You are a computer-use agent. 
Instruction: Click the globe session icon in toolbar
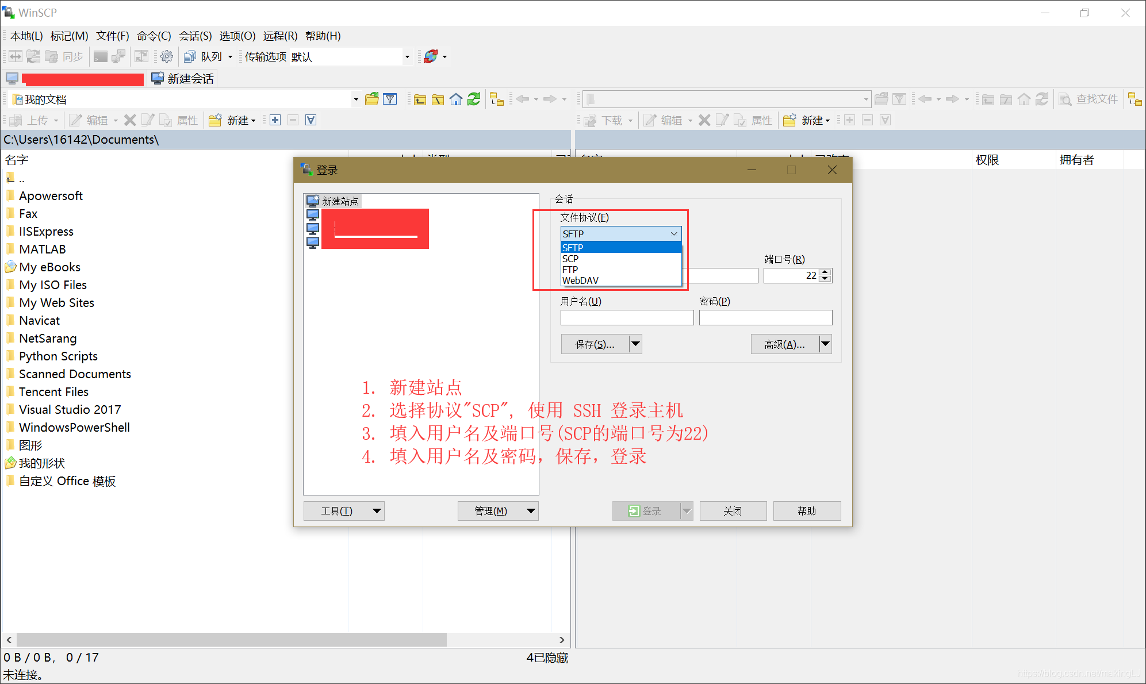click(x=431, y=56)
